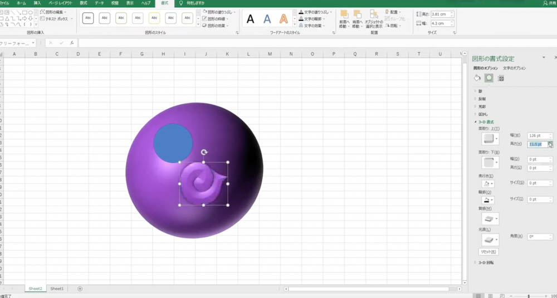This screenshot has height=298, width=557.
Task: Open the 挿入 ribbon tab
Action: (x=37, y=3)
